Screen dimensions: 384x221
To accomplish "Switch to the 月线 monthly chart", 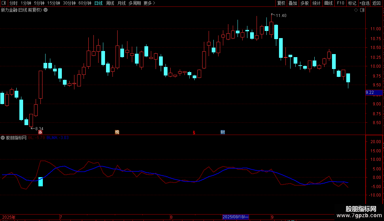I will tap(121, 3).
